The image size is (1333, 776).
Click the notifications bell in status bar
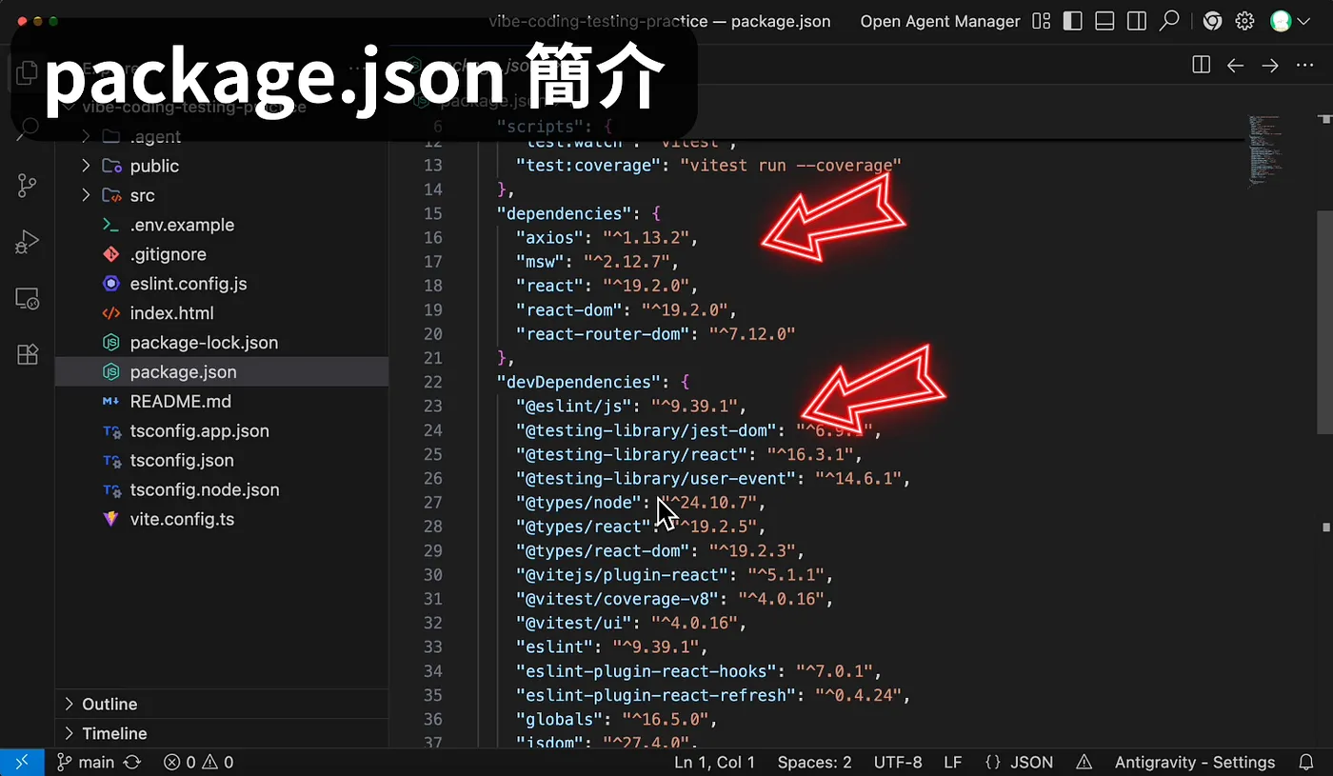click(x=1306, y=763)
